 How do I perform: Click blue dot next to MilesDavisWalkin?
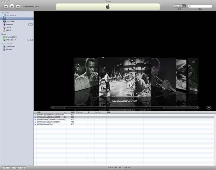pyautogui.click(x=35, y=124)
